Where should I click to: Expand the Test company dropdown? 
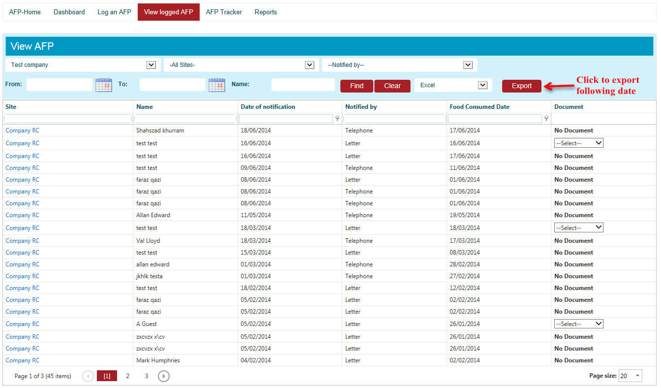click(151, 65)
